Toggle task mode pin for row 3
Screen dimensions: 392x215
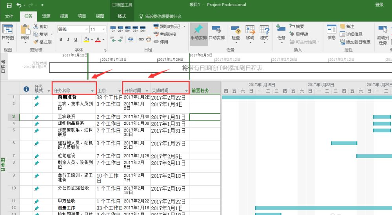click(x=37, y=117)
